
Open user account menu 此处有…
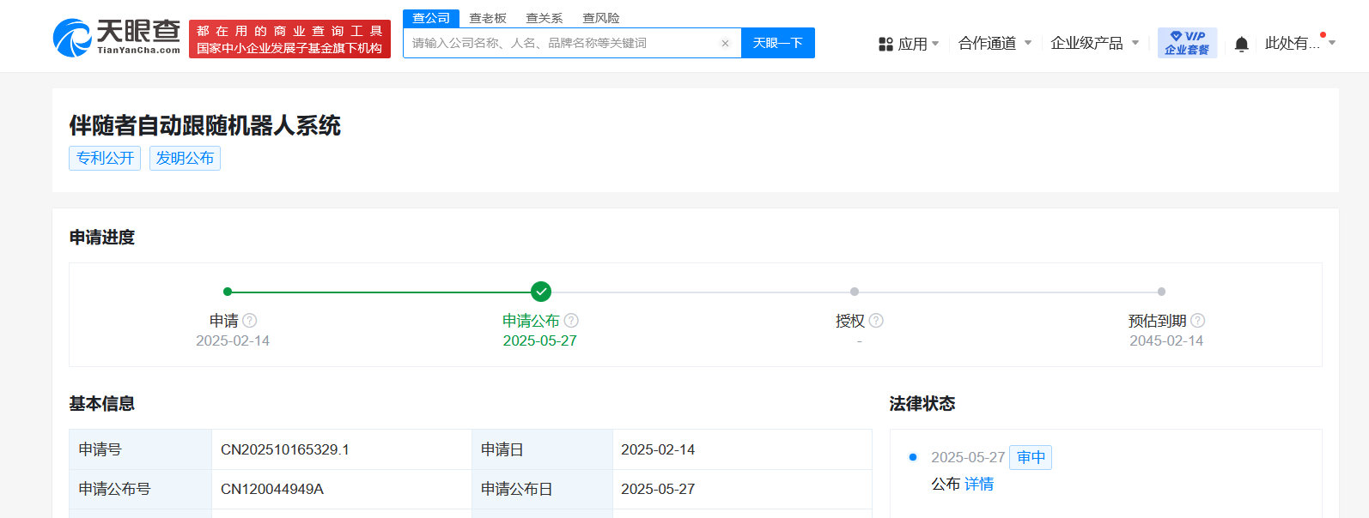[1299, 43]
